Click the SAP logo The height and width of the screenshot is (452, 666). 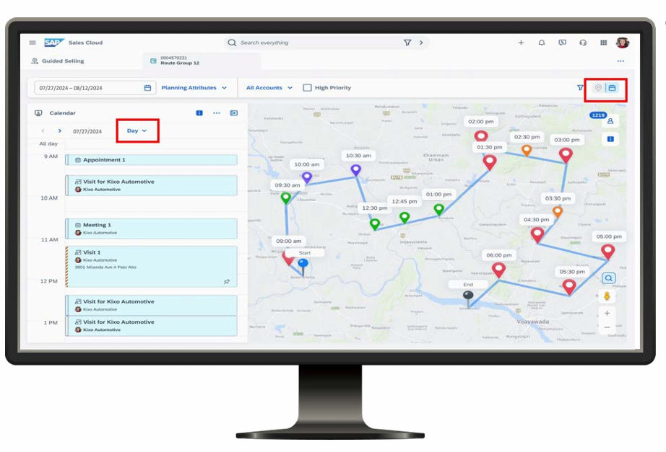54,43
